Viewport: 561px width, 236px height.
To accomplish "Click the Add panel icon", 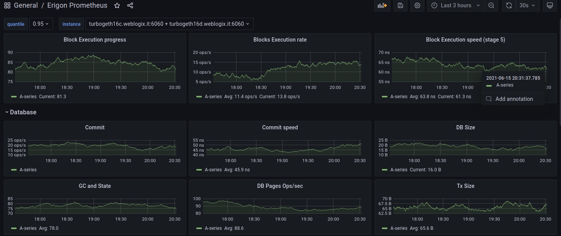I will pos(382,5).
